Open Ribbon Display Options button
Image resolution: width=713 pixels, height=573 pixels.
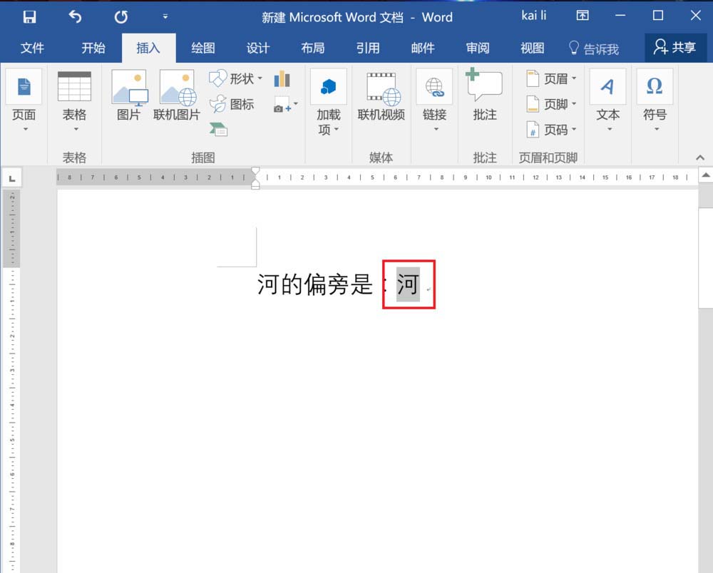pyautogui.click(x=583, y=16)
